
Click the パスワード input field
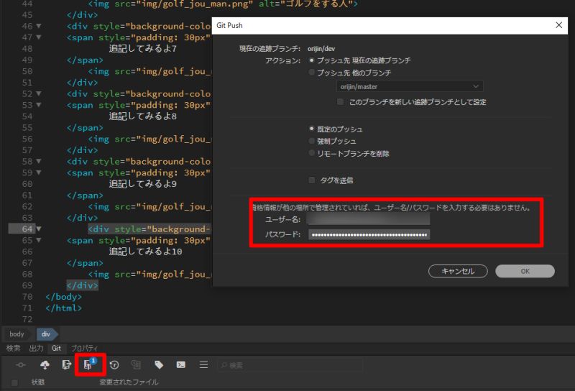coord(369,234)
